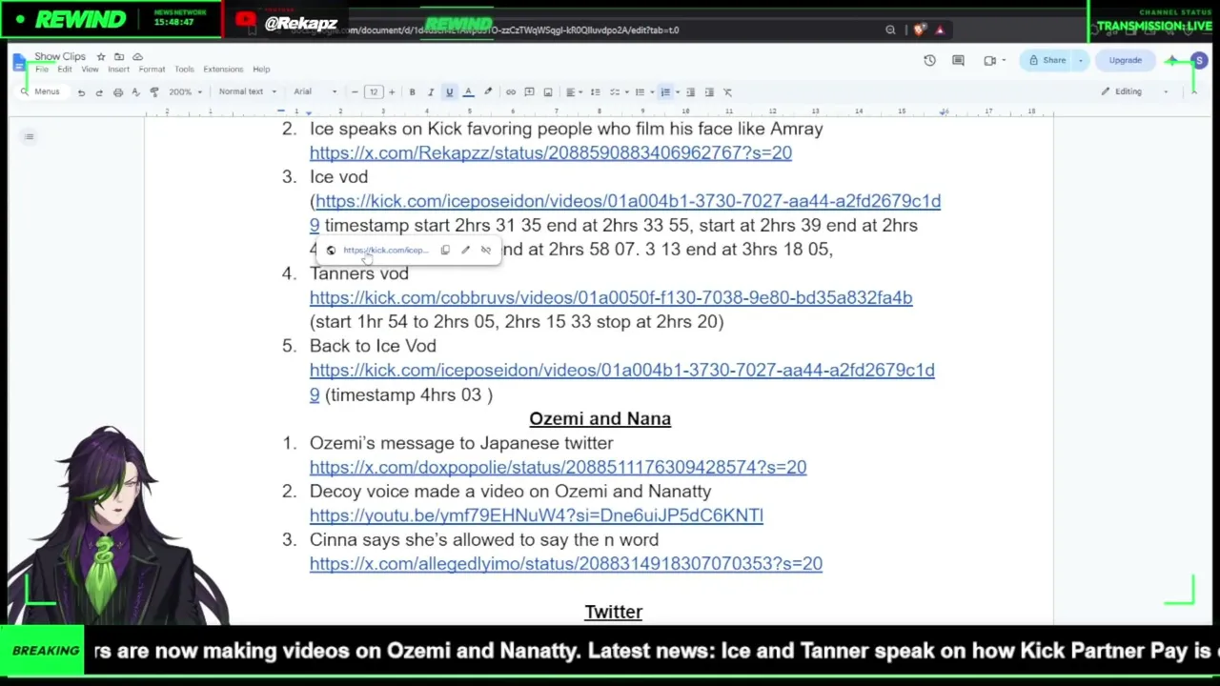Search the Menus box

[41, 92]
